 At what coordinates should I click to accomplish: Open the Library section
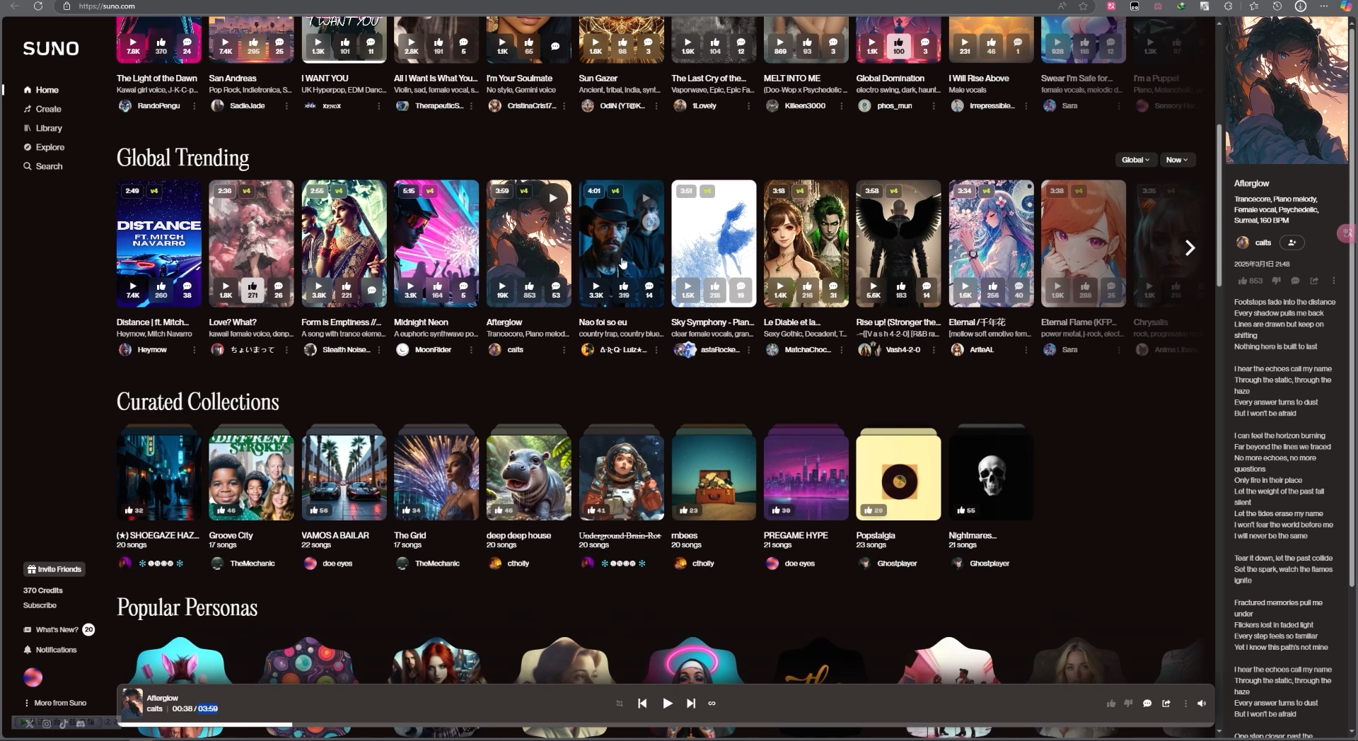42,128
